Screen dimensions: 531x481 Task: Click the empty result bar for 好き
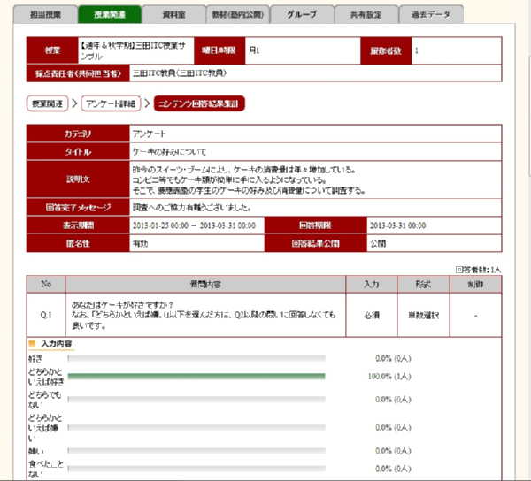coord(196,358)
